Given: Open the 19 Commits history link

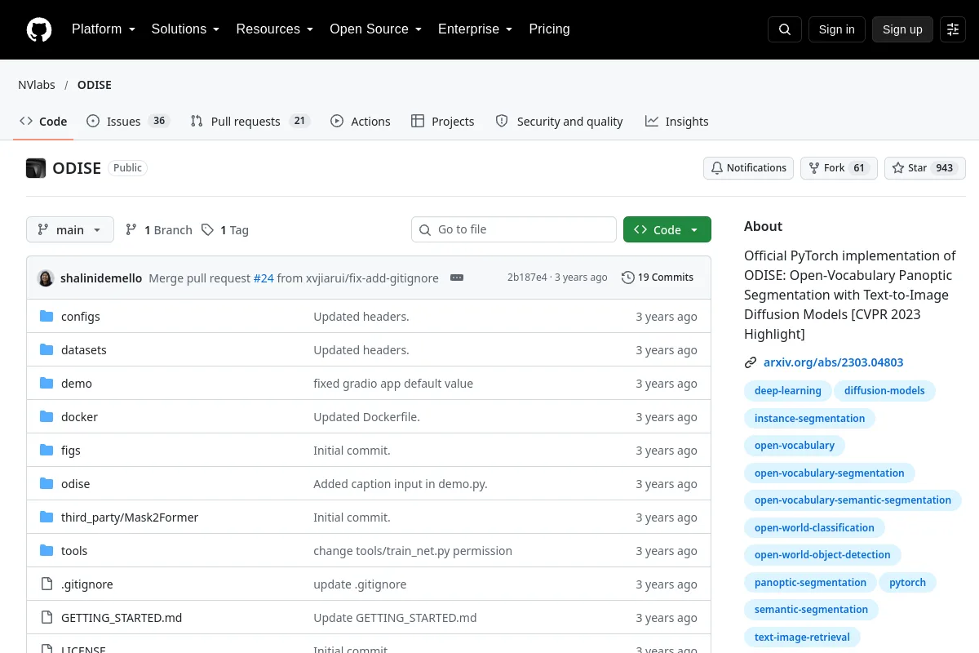Looking at the screenshot, I should click(x=658, y=278).
